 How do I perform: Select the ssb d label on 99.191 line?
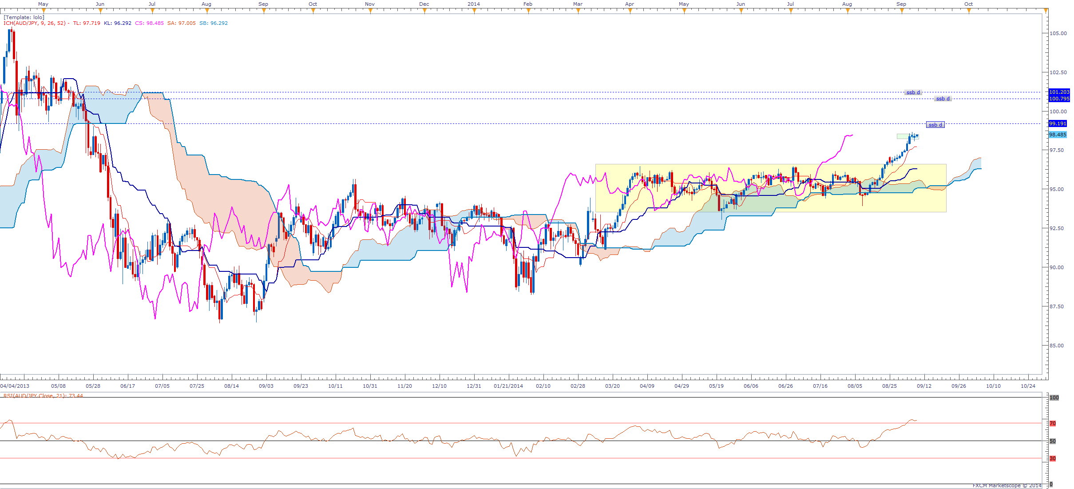click(x=935, y=125)
